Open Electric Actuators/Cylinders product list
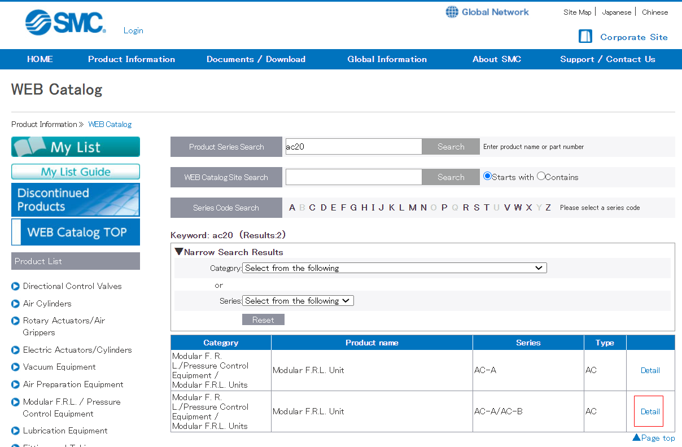This screenshot has height=447, width=682. [x=77, y=350]
